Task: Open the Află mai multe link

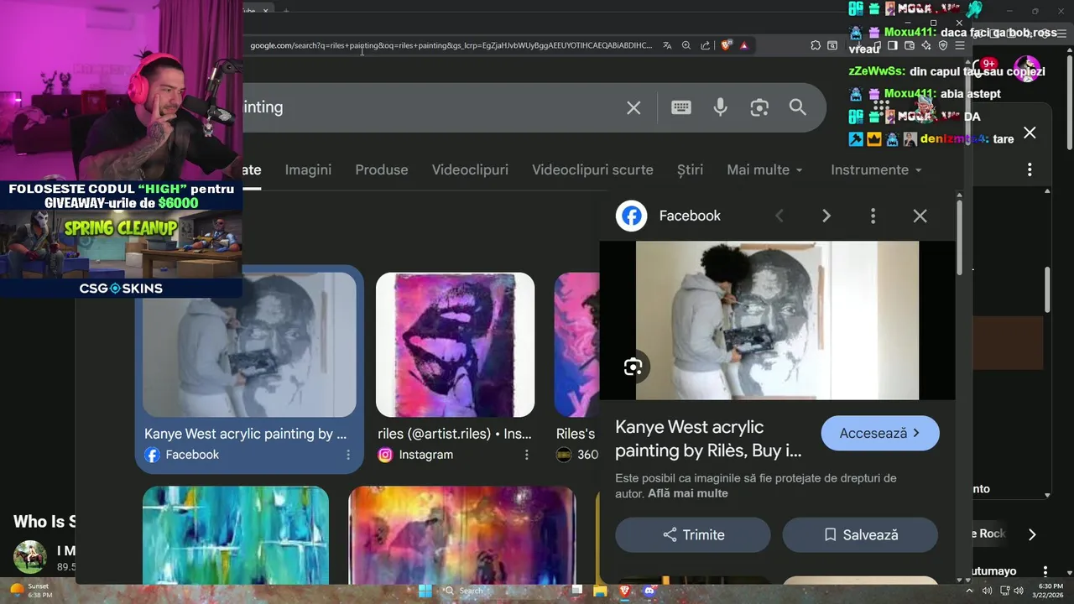Action: (x=688, y=493)
